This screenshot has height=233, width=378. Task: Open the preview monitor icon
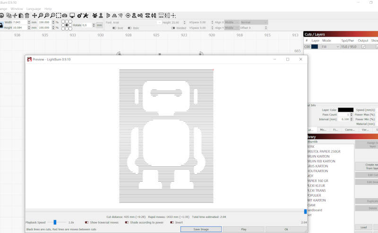pos(72,16)
